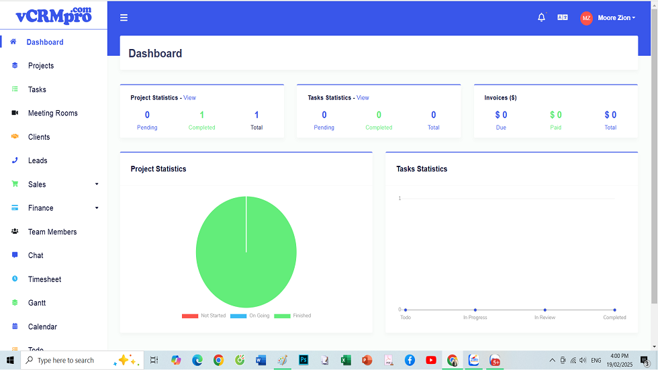The height and width of the screenshot is (370, 658).
Task: Click the MZ user avatar
Action: (x=586, y=18)
